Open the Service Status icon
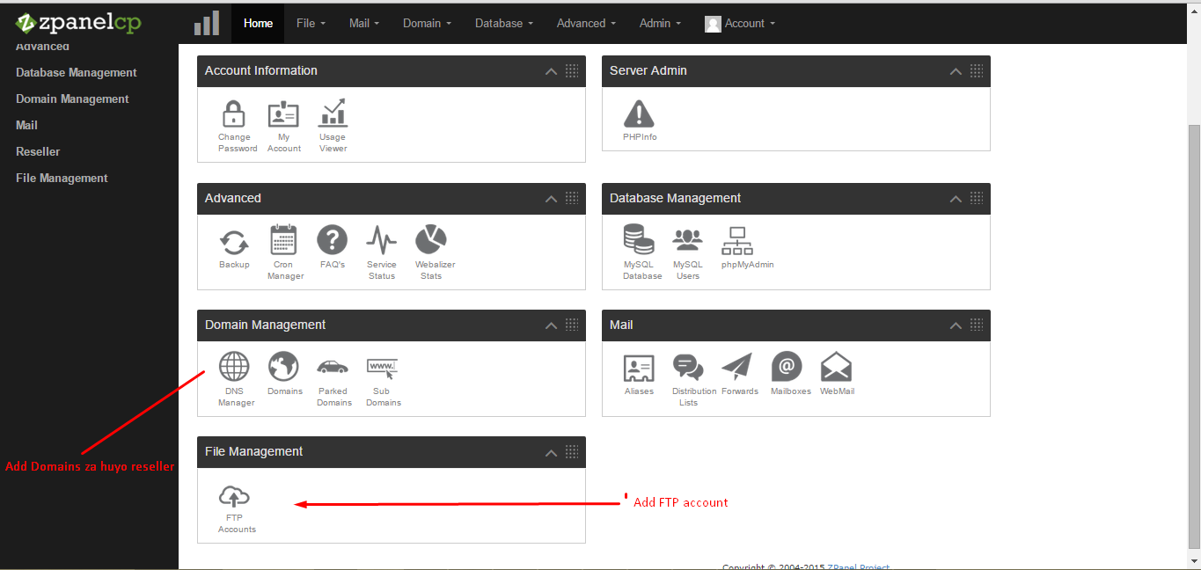This screenshot has width=1201, height=570. click(381, 241)
